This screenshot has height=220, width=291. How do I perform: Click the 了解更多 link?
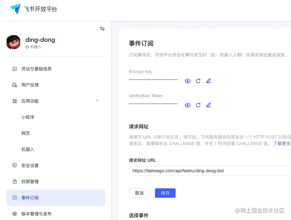coord(282,143)
